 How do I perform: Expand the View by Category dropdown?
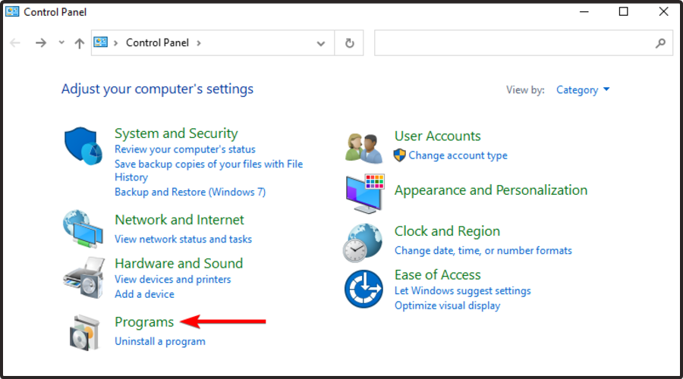[x=583, y=90]
